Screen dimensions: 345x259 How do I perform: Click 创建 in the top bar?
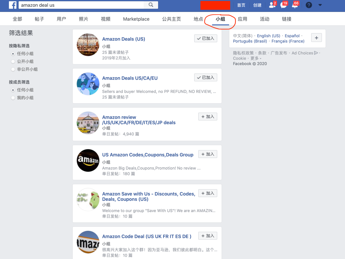[x=257, y=5]
